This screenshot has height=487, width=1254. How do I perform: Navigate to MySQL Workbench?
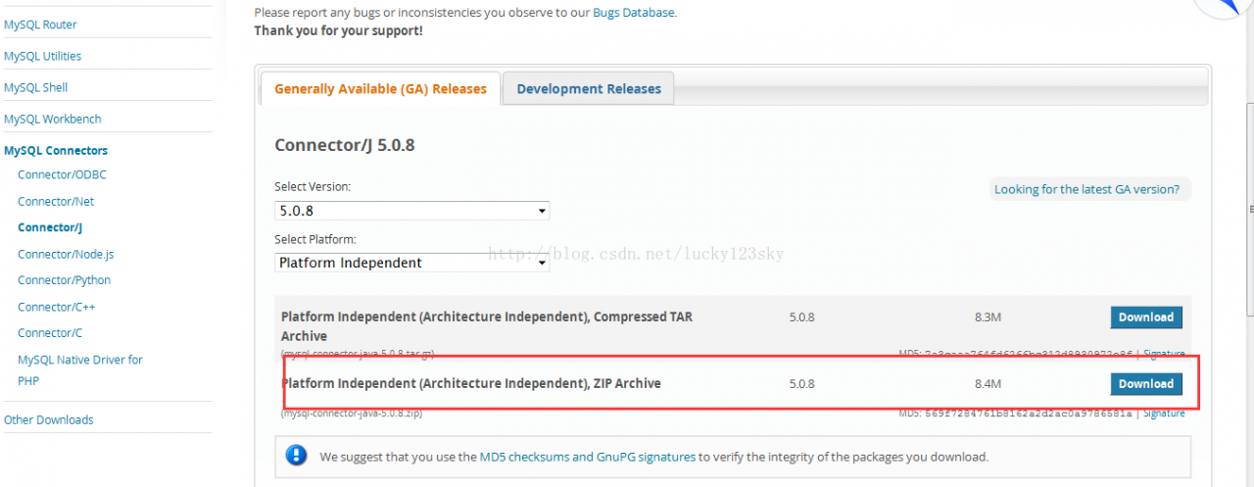click(x=52, y=119)
